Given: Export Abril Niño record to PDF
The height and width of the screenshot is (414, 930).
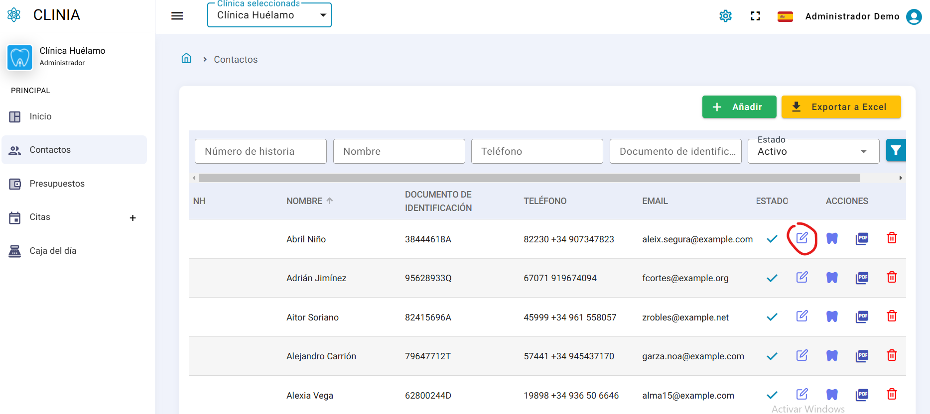Looking at the screenshot, I should pyautogui.click(x=862, y=238).
